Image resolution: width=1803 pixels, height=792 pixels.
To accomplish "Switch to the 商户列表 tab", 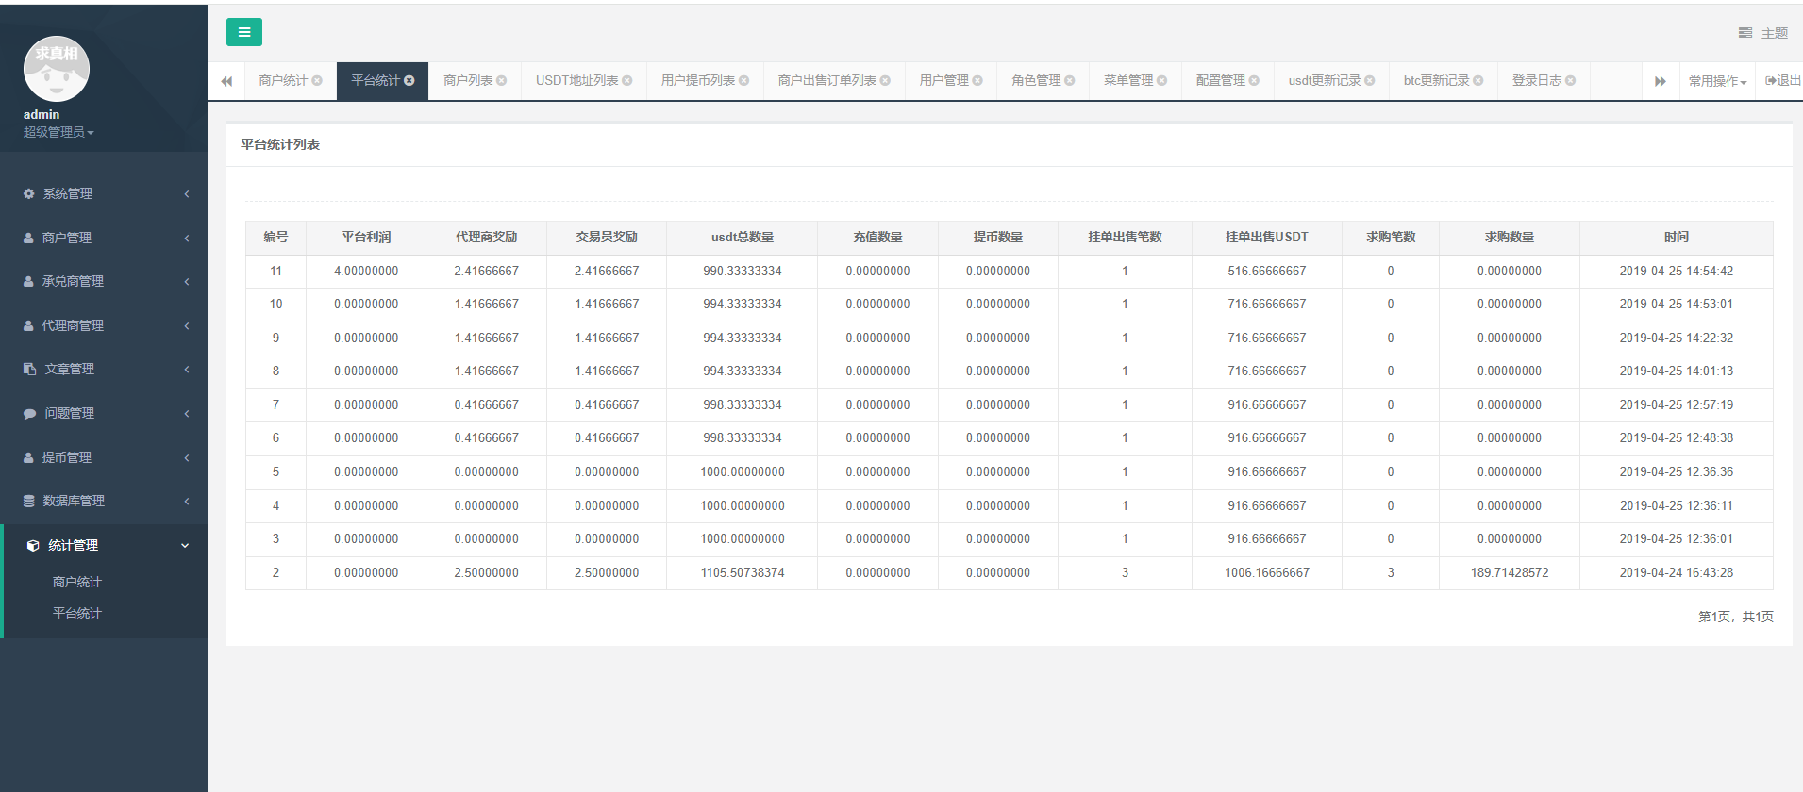I will click(468, 81).
